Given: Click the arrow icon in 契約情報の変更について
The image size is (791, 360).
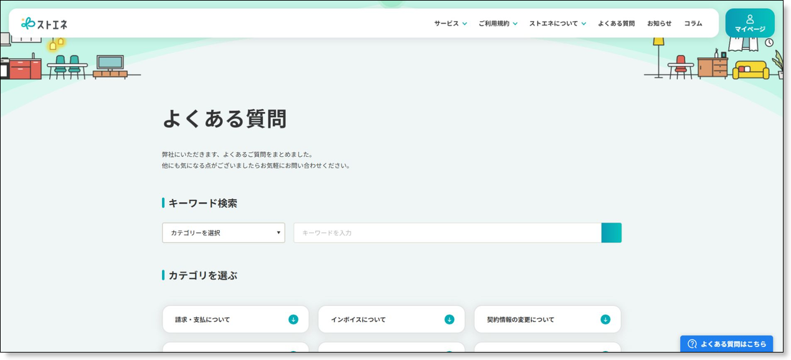Looking at the screenshot, I should click(x=605, y=320).
